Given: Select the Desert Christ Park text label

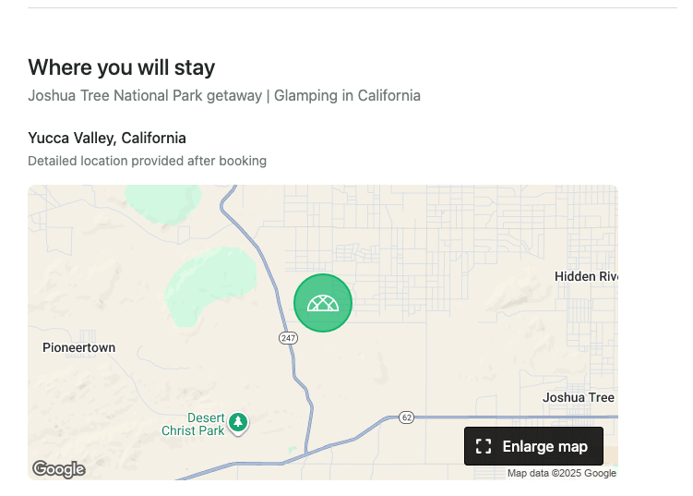Looking at the screenshot, I should [x=193, y=424].
